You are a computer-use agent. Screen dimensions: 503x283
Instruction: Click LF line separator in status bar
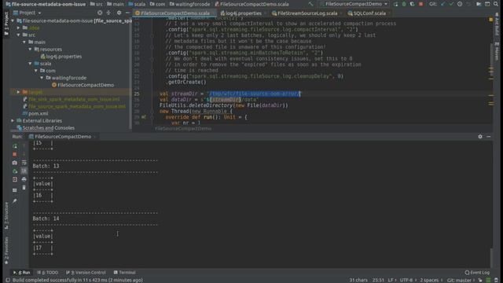tap(391, 280)
